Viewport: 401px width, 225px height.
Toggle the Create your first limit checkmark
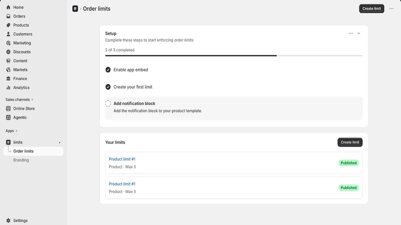[x=108, y=87]
